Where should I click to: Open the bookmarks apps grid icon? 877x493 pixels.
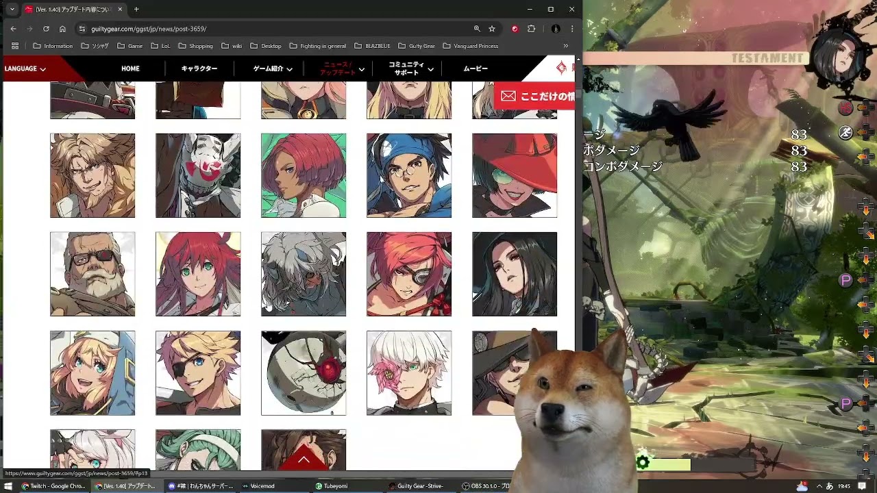pyautogui.click(x=15, y=46)
